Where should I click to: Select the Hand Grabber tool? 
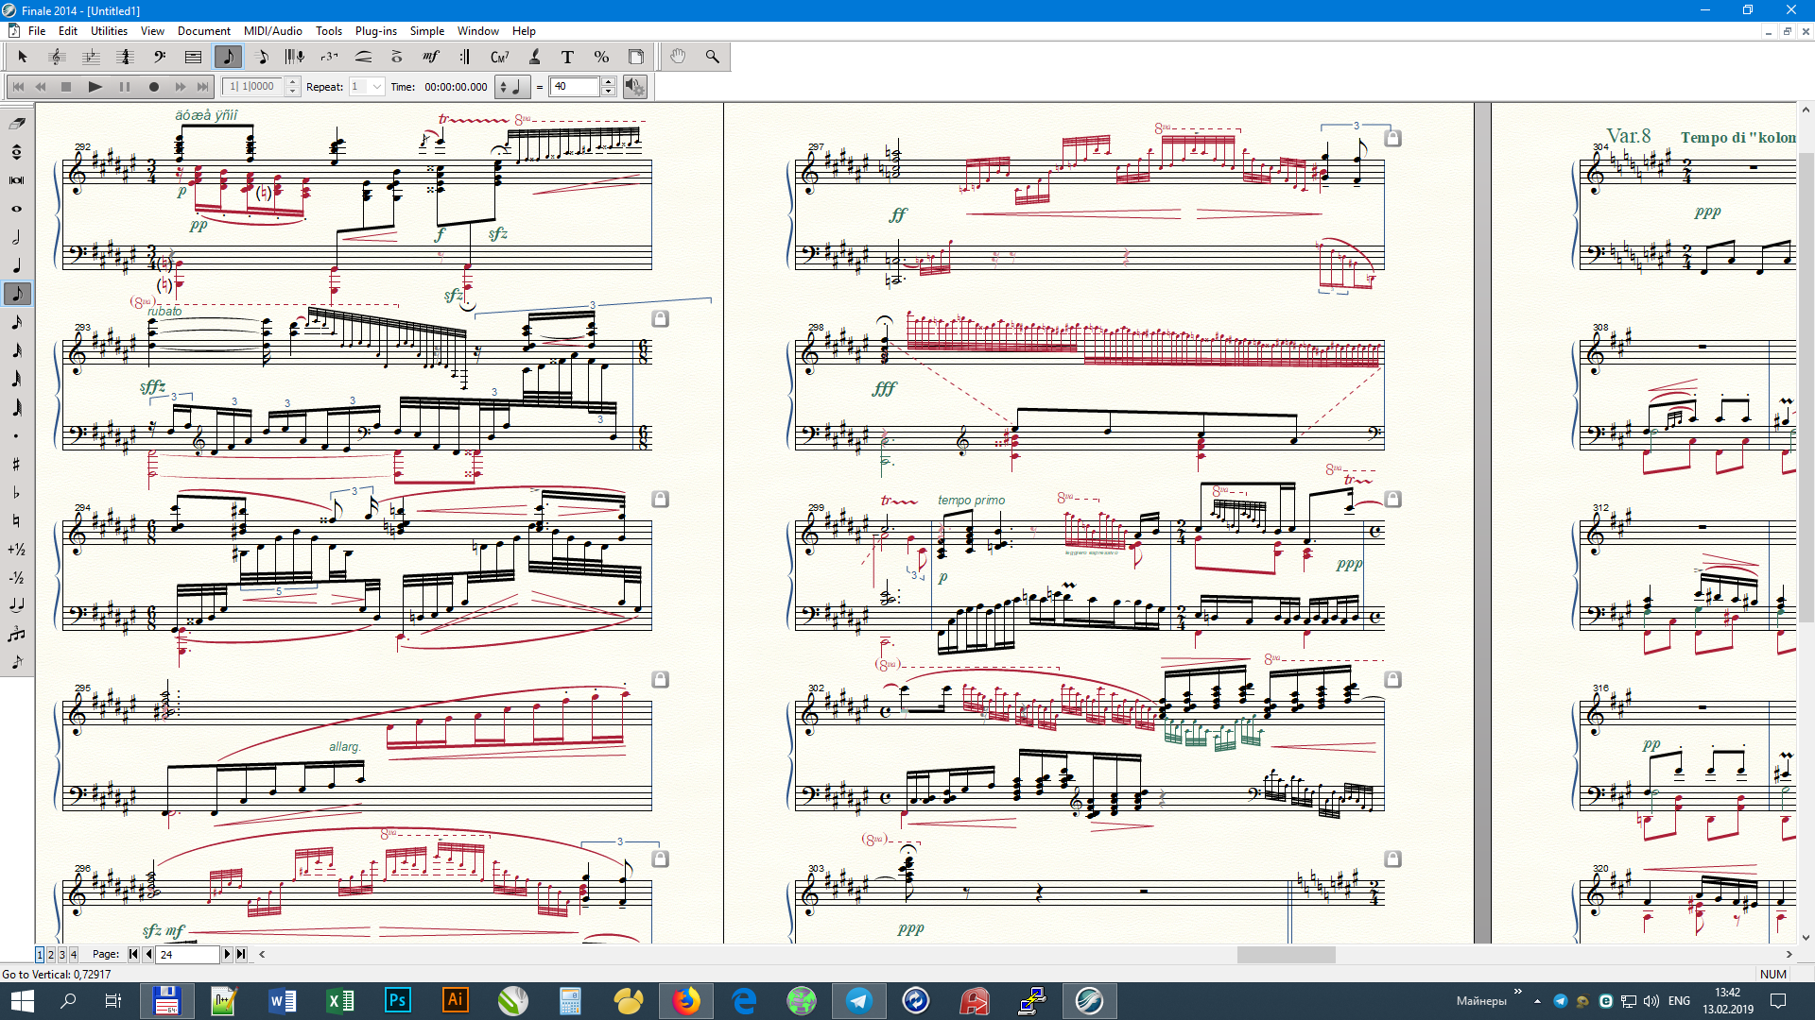pos(678,57)
